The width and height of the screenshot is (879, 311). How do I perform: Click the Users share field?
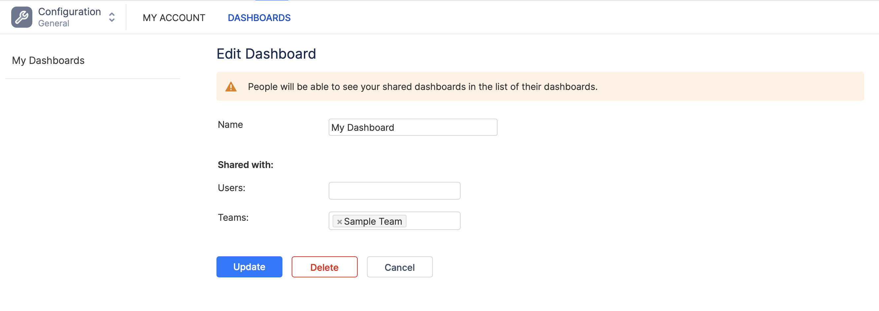coord(394,191)
